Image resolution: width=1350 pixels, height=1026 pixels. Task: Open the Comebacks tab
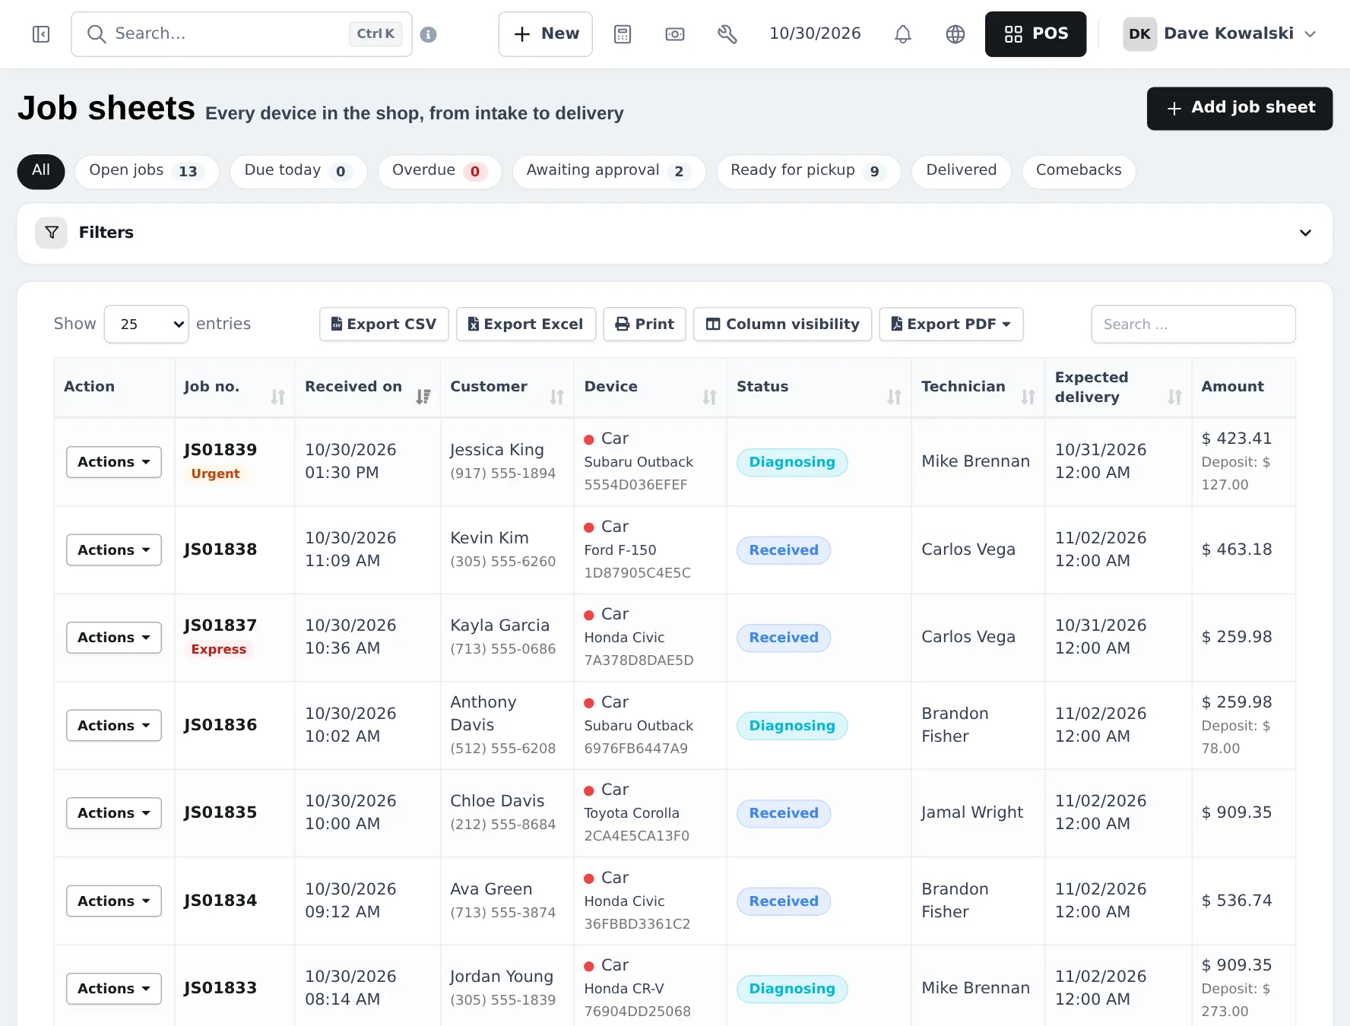point(1079,171)
